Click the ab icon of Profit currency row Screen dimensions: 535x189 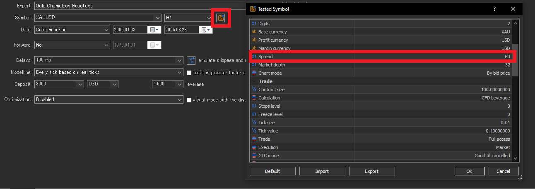pos(254,40)
